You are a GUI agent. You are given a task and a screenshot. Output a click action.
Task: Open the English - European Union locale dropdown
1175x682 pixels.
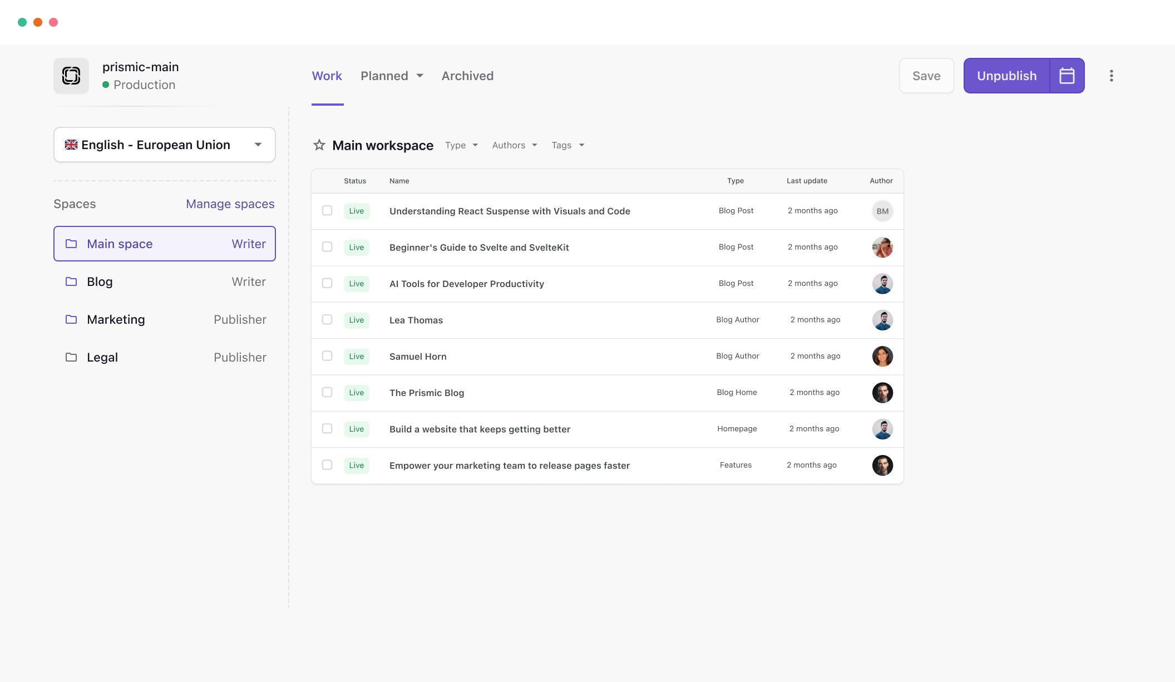click(x=165, y=145)
